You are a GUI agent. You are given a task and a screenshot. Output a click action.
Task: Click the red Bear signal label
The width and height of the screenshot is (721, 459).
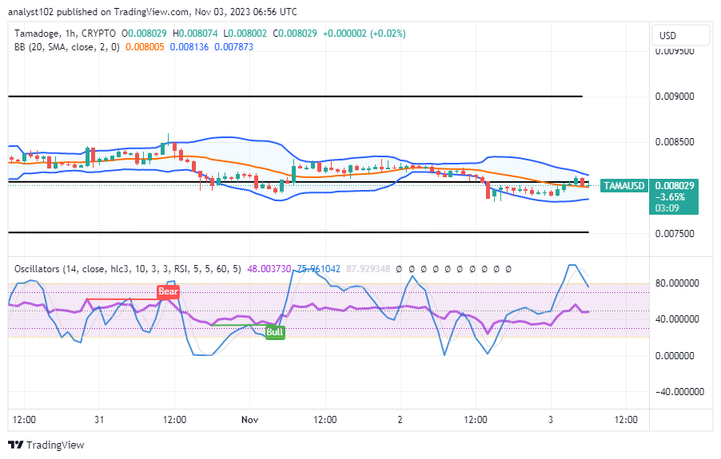pos(168,291)
